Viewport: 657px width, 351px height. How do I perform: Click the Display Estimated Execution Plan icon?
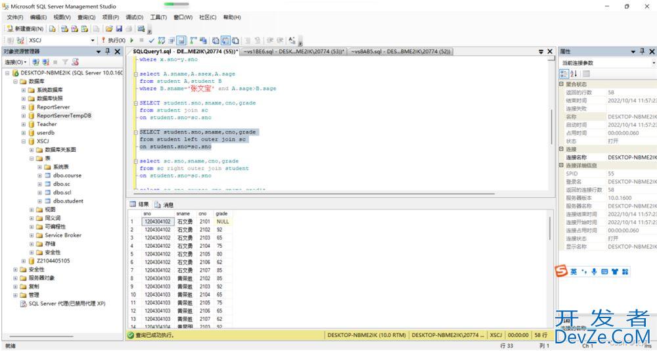pos(162,40)
